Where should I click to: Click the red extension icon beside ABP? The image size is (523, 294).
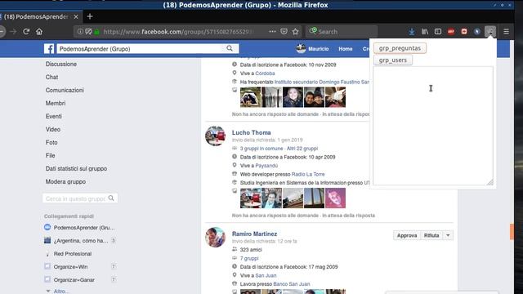(464, 32)
